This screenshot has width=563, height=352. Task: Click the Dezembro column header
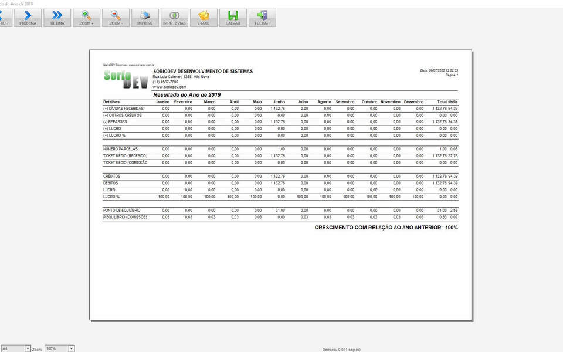coord(413,102)
